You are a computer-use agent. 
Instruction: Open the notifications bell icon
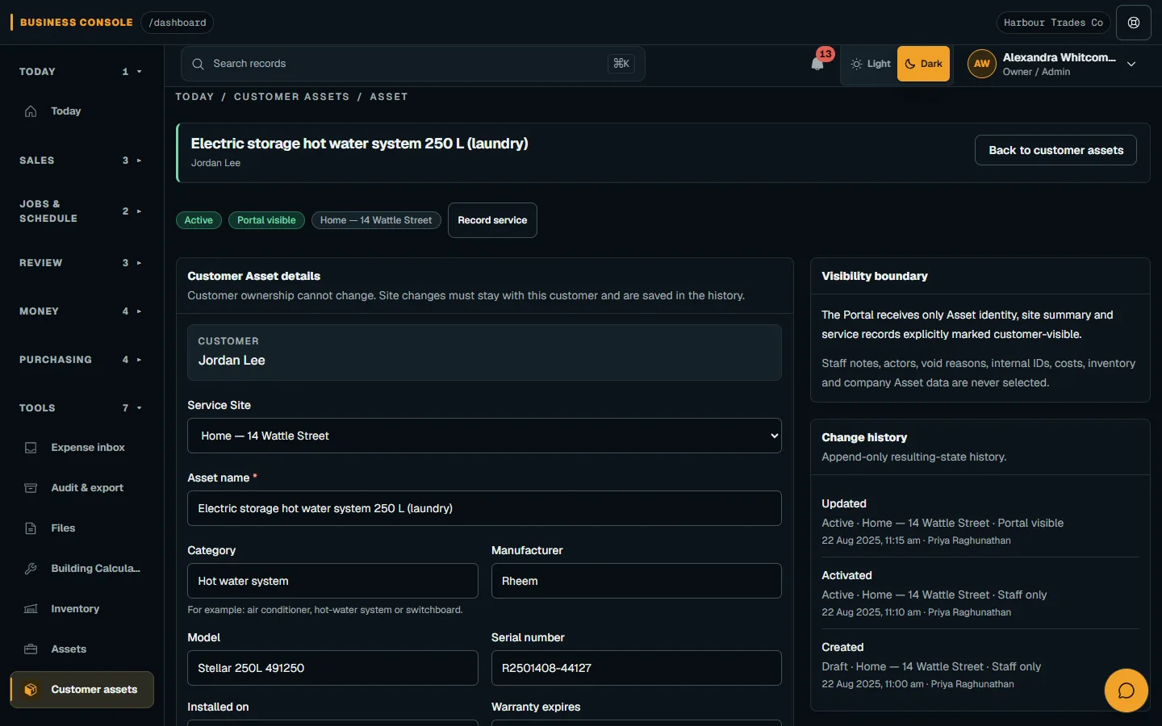pyautogui.click(x=817, y=64)
